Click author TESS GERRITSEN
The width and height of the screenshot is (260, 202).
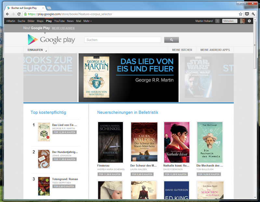pos(61,183)
